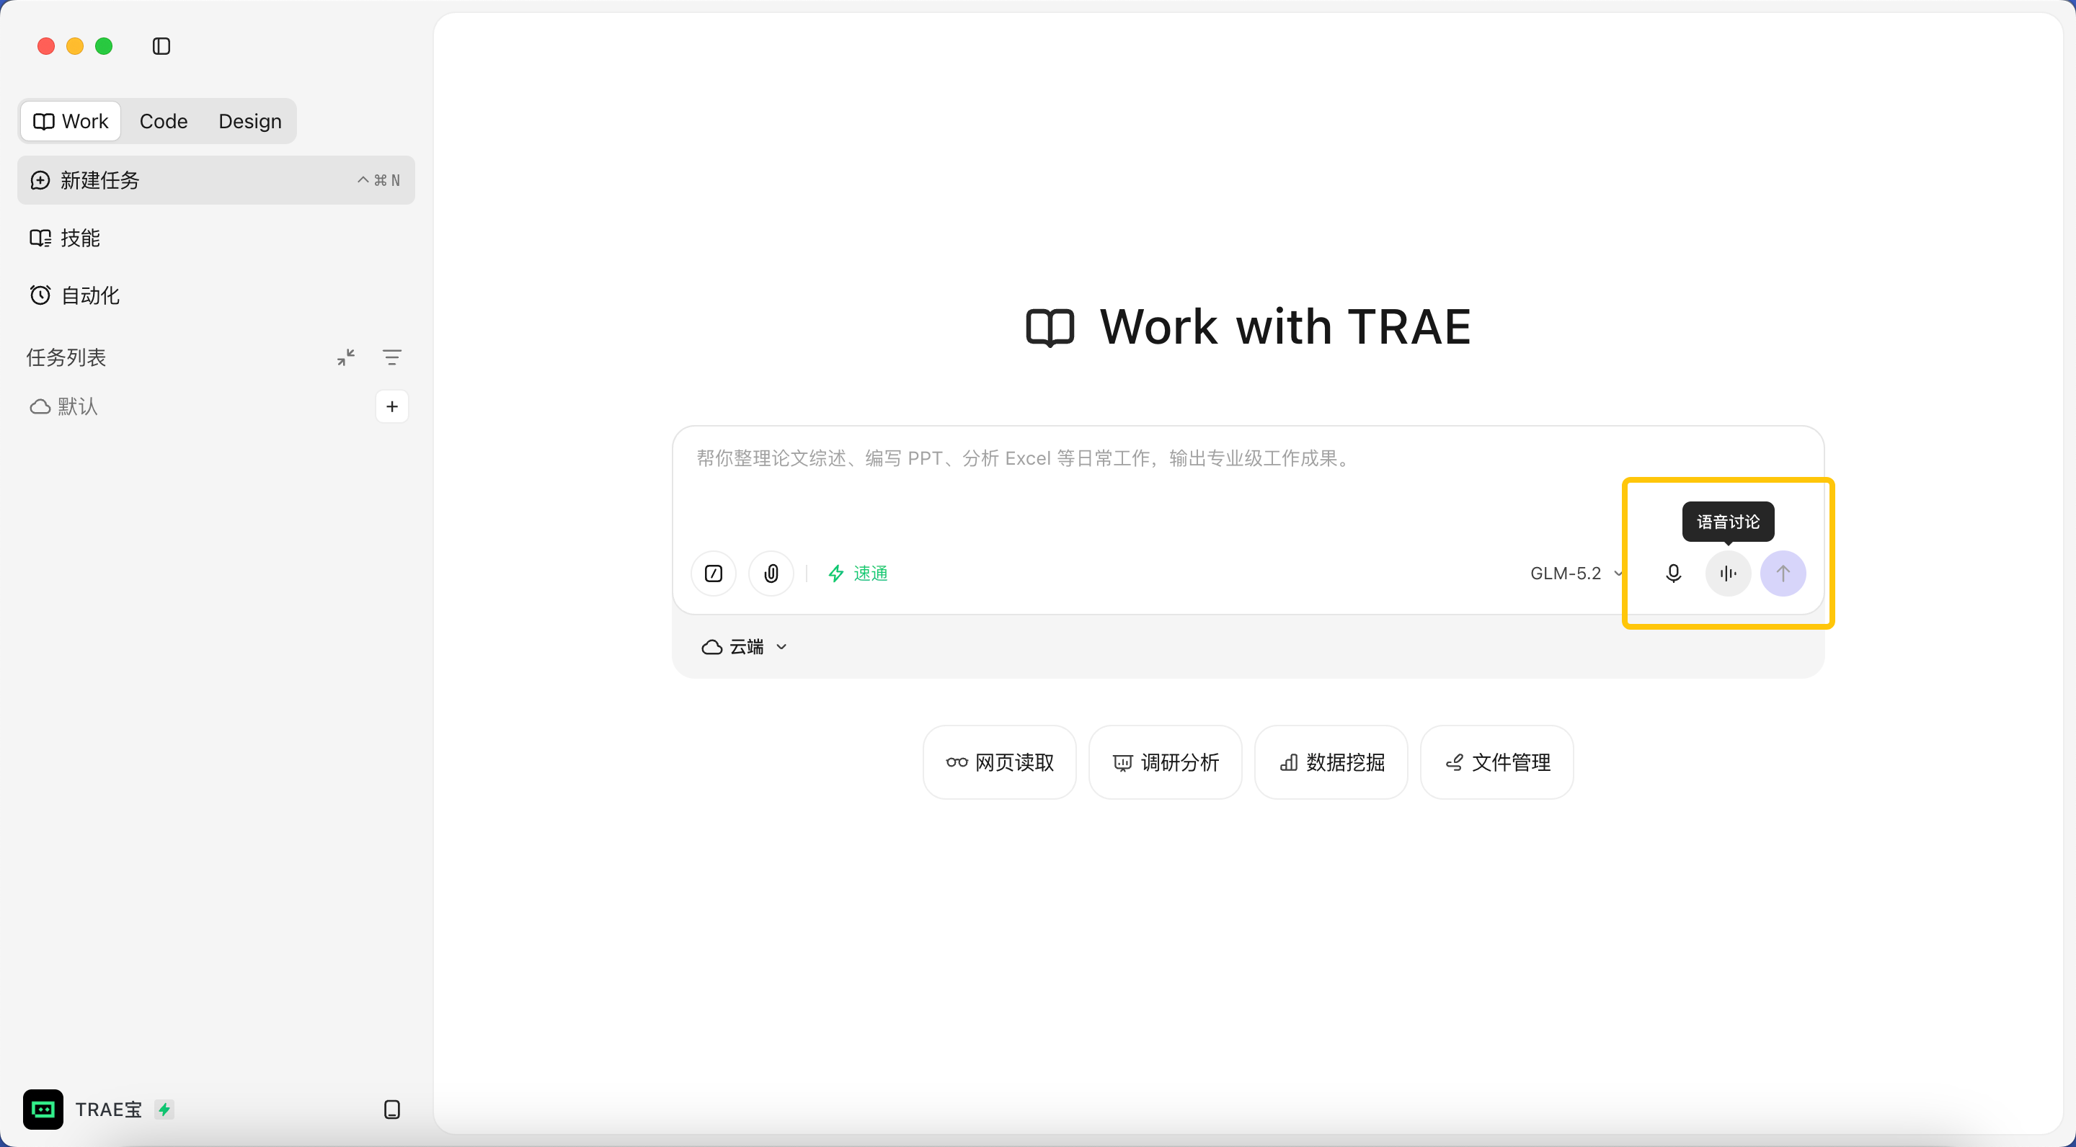Open the slash command icon
2076x1147 pixels.
[x=713, y=573]
